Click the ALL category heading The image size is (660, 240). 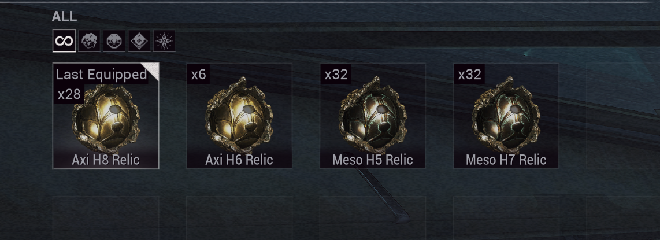pyautogui.click(x=64, y=17)
